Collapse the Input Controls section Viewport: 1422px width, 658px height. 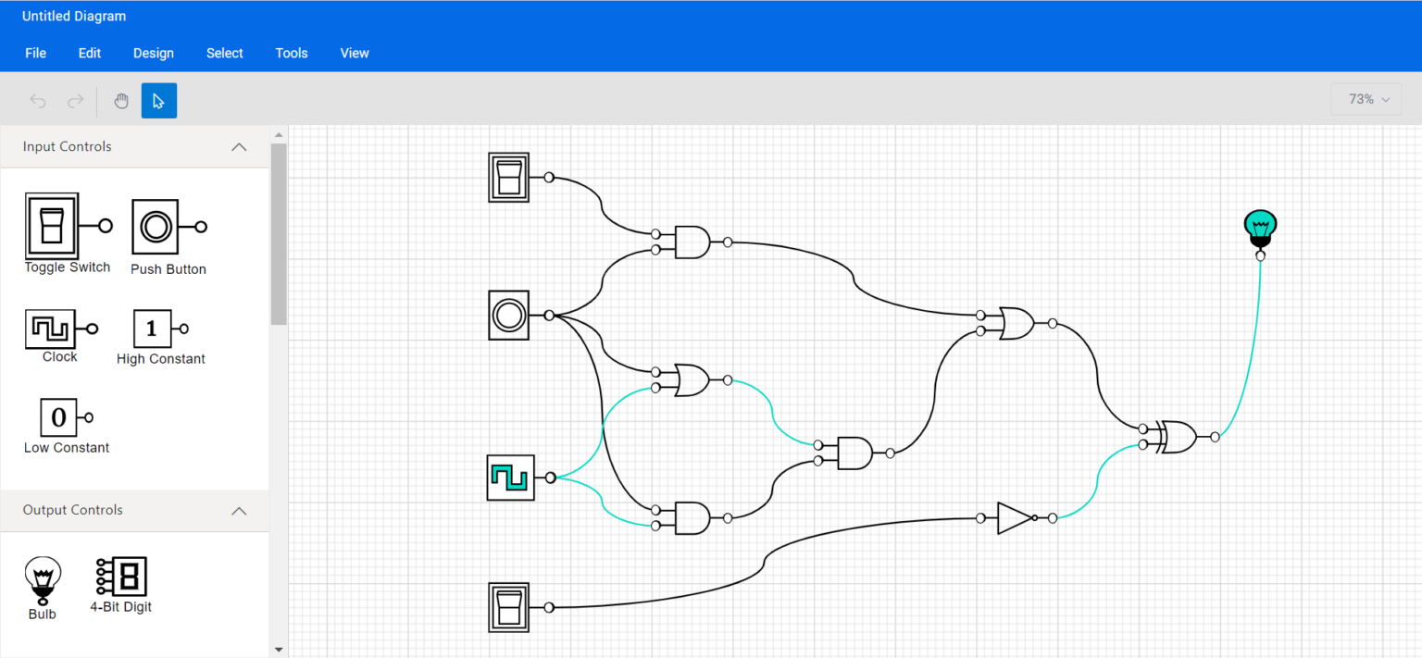239,146
